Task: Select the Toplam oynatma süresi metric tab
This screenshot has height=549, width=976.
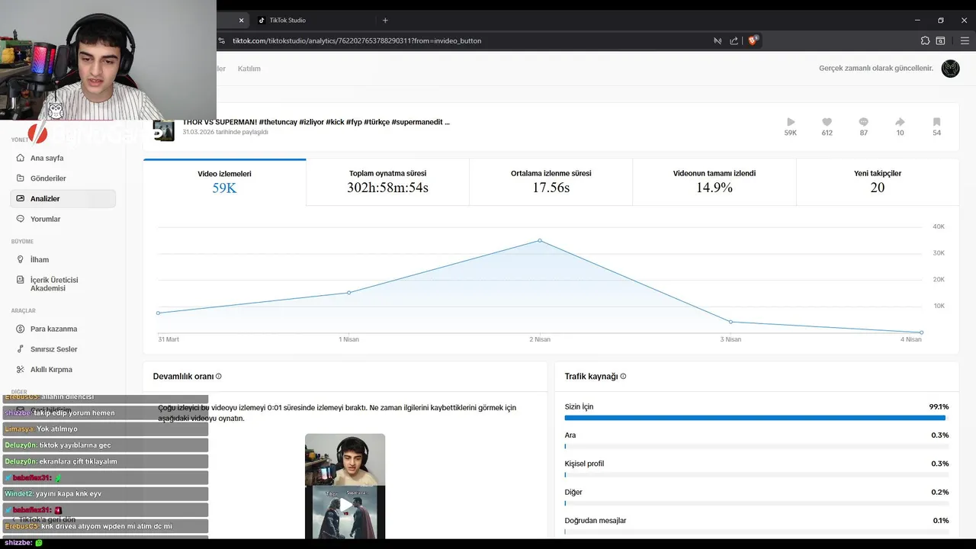Action: [x=387, y=181]
